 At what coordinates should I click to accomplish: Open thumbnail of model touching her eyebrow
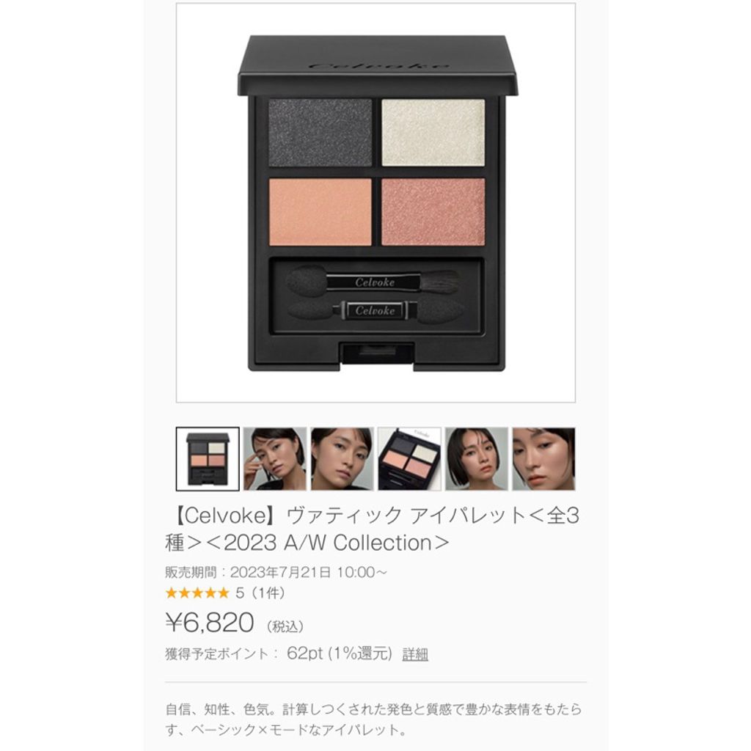[275, 459]
